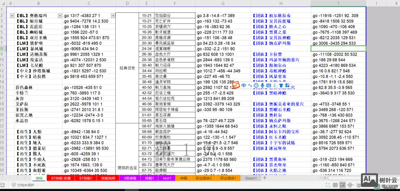Switch to the BT技能-收集 sheet tab
The image size is (400, 191).
60,178
